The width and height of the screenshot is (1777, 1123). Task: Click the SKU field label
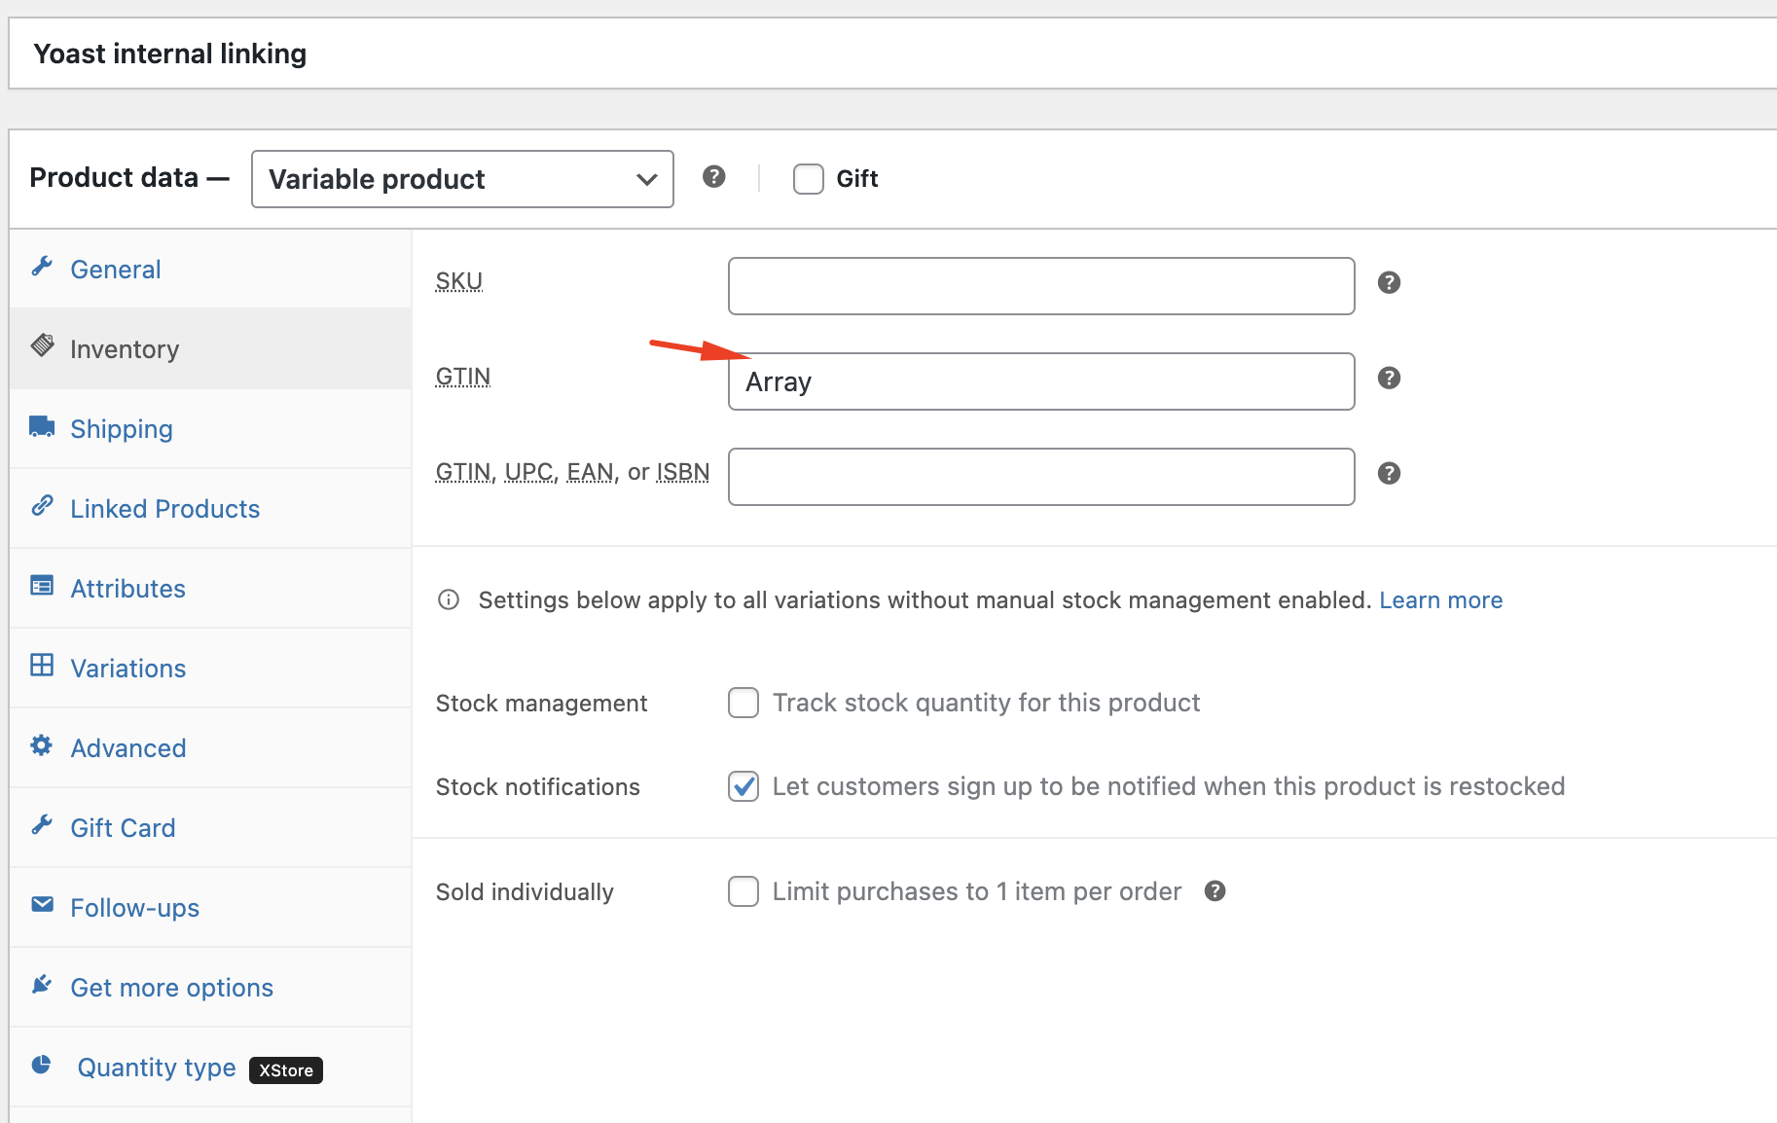click(x=459, y=281)
